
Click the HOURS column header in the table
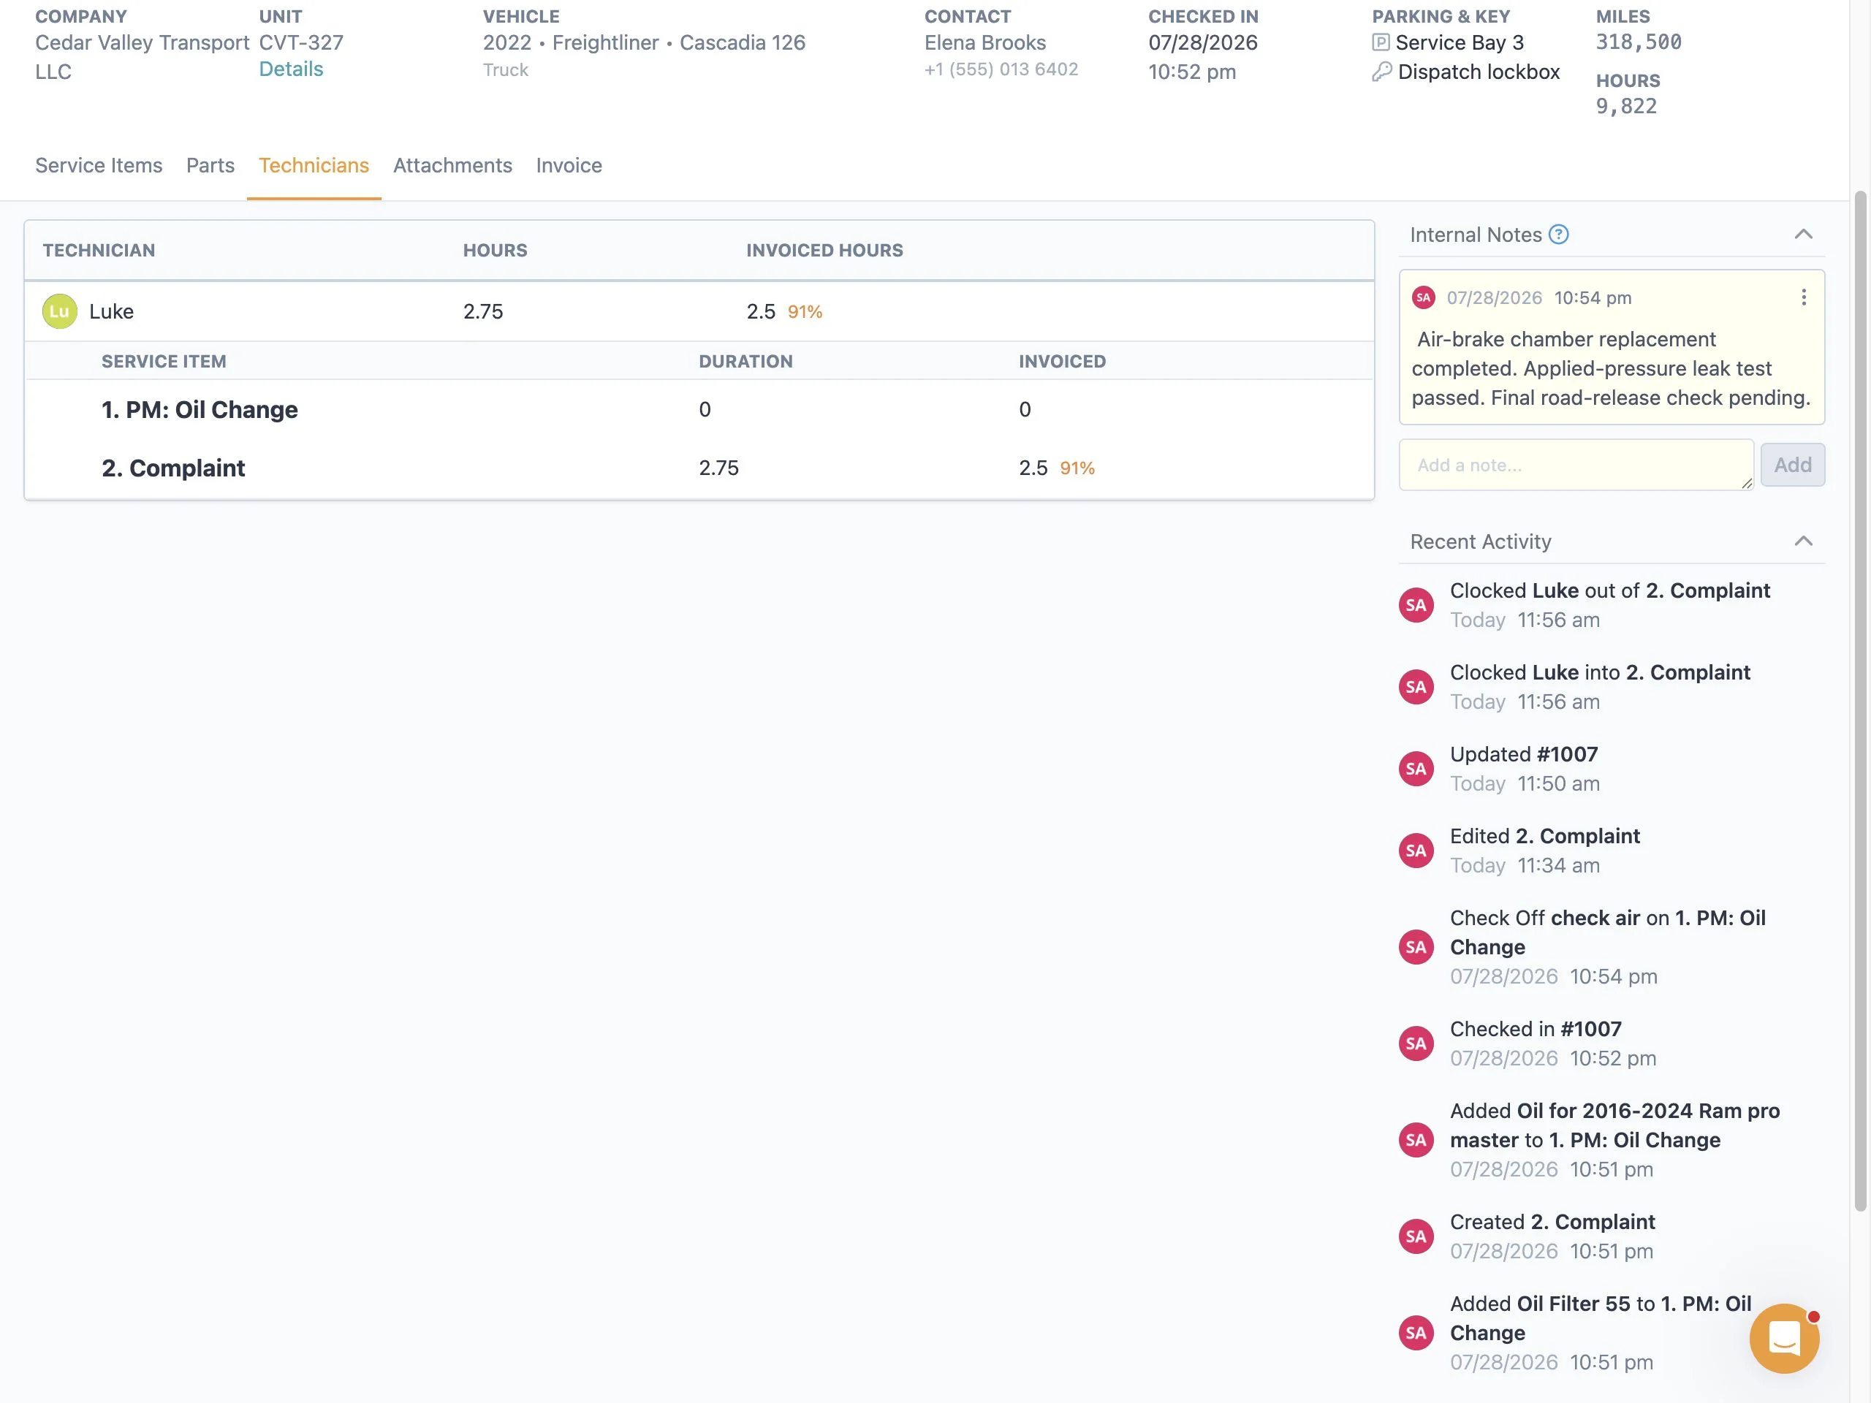pyautogui.click(x=495, y=251)
